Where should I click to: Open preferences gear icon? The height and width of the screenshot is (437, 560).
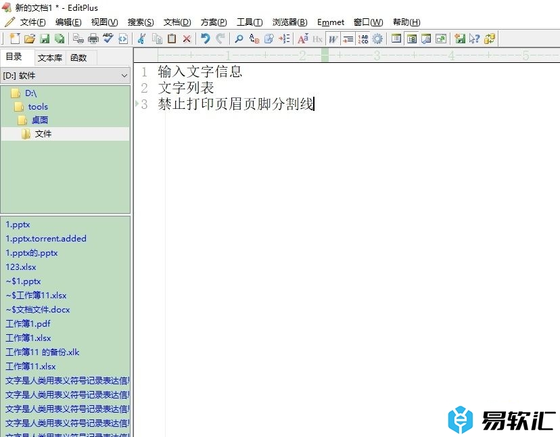(377, 39)
